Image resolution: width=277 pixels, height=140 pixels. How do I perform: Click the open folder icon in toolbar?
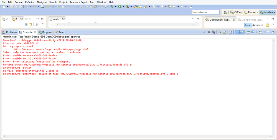[141, 7]
